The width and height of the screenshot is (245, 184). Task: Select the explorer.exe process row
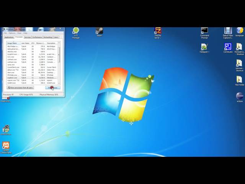tap(32, 78)
